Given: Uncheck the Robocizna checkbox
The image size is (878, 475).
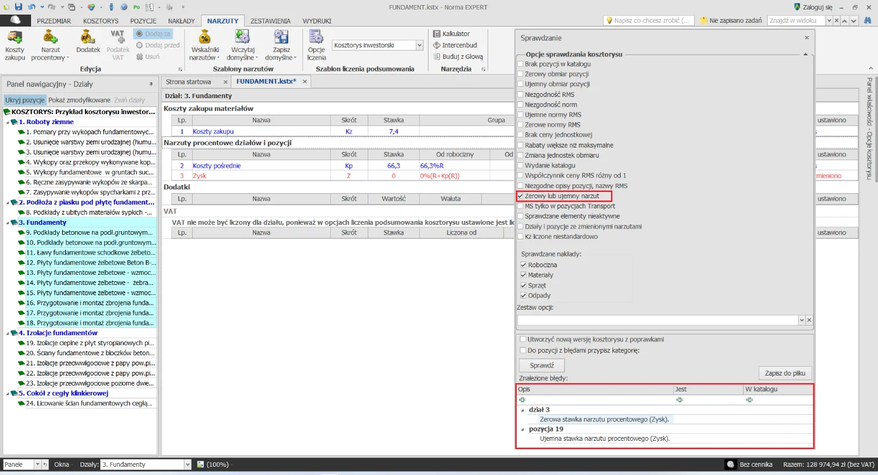Looking at the screenshot, I should [x=524, y=265].
